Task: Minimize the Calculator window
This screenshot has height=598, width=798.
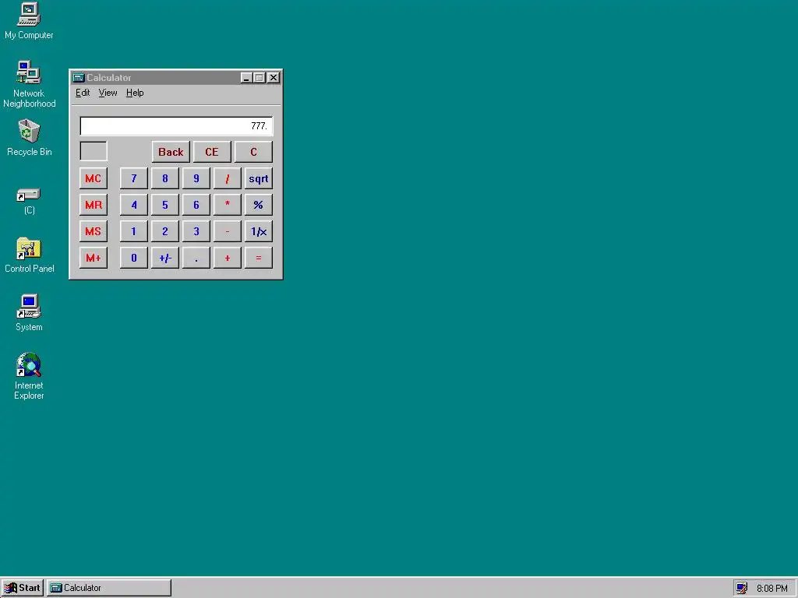Action: [246, 78]
